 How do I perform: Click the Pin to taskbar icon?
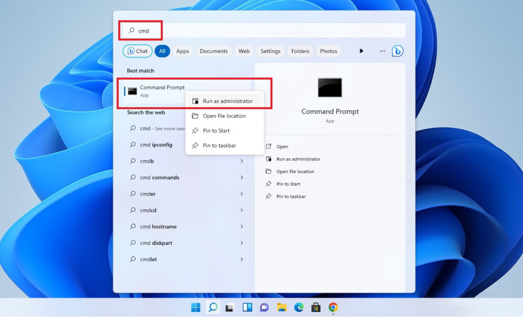point(196,145)
